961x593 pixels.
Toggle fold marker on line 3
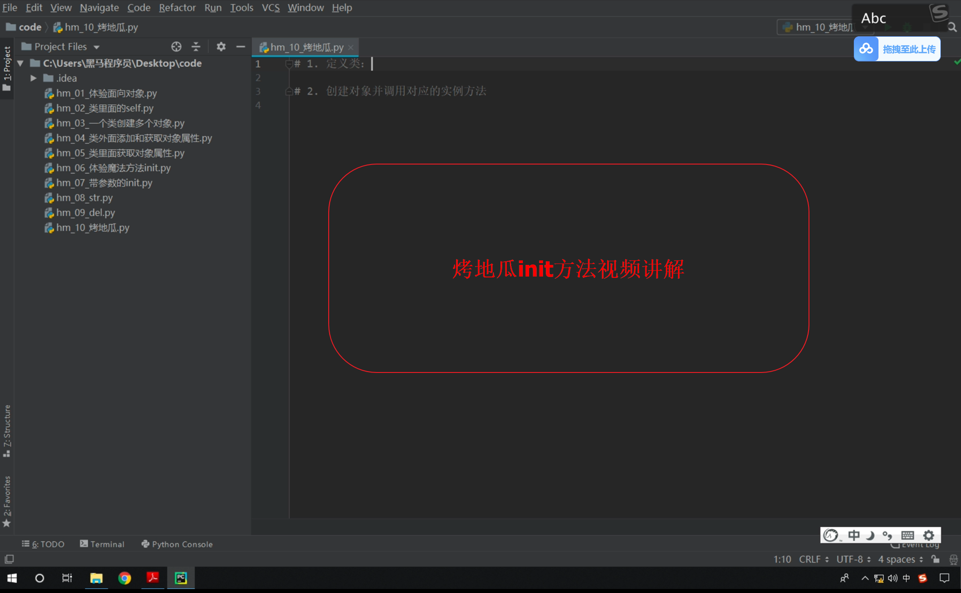(289, 91)
